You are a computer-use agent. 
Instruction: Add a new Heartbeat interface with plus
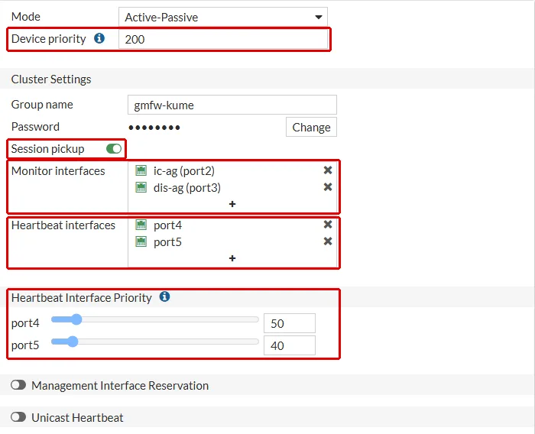[232, 258]
